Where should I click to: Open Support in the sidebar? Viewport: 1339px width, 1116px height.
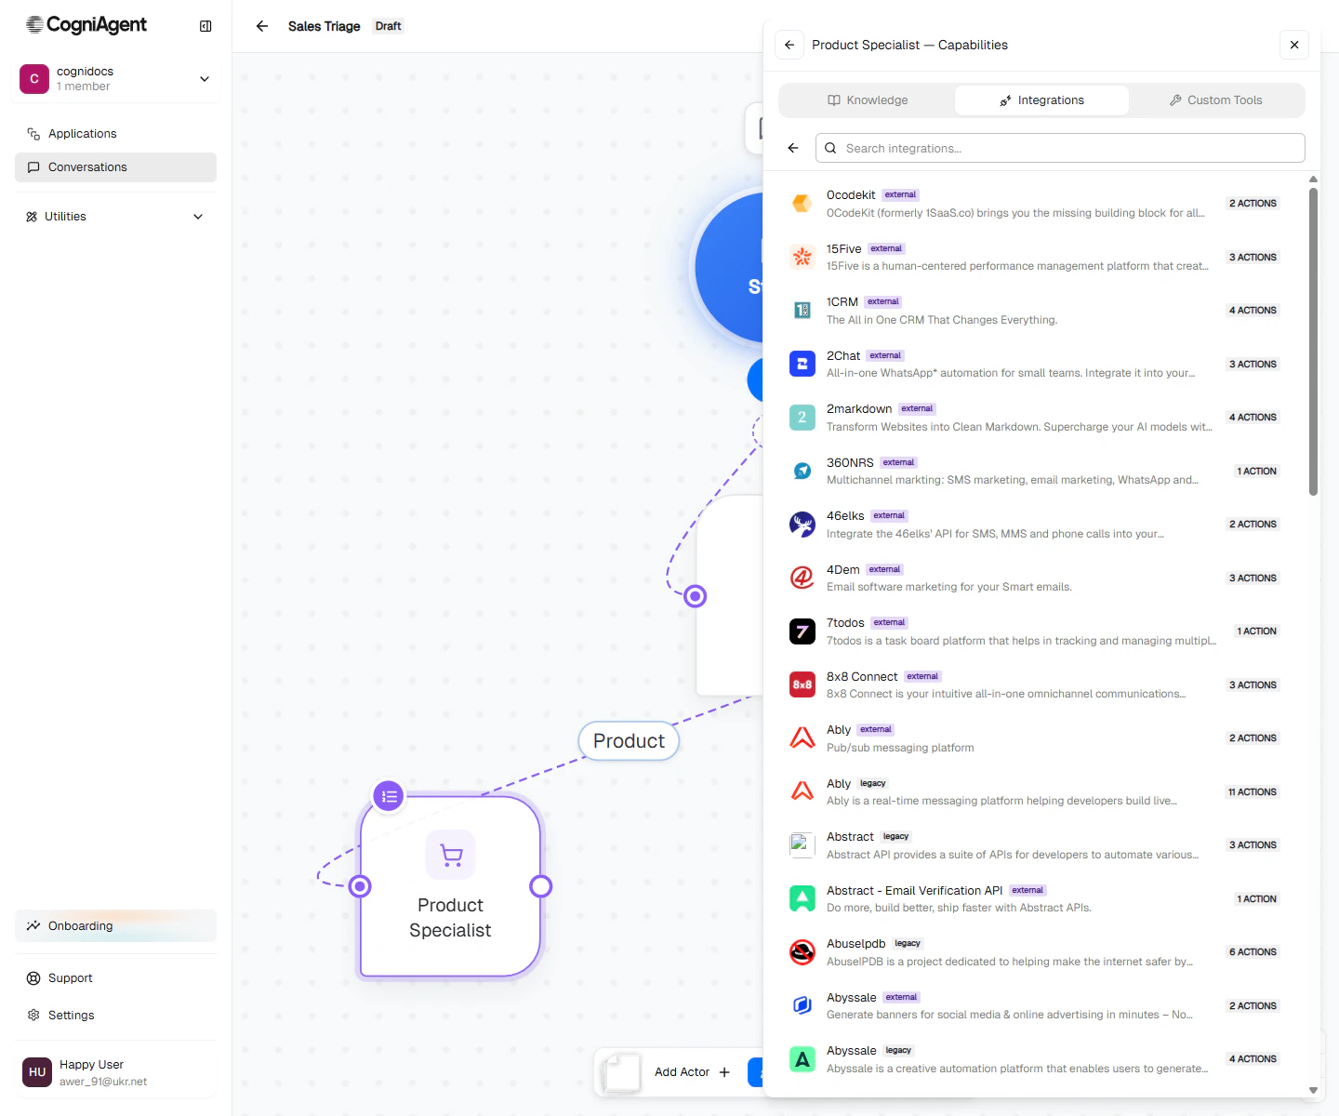click(x=115, y=978)
